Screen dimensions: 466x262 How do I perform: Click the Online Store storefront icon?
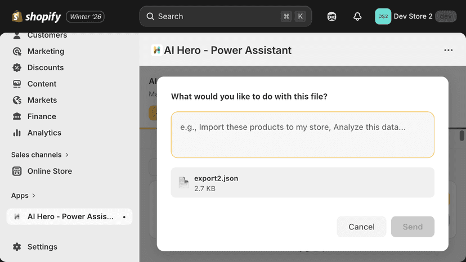[x=17, y=171]
